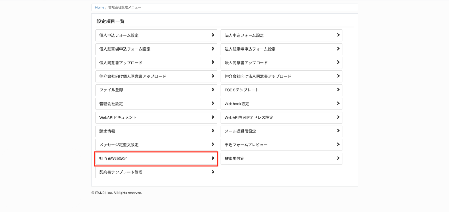This screenshot has height=217, width=449.
Task: Open 法人申込フォーム設定 menu item
Action: coord(282,35)
